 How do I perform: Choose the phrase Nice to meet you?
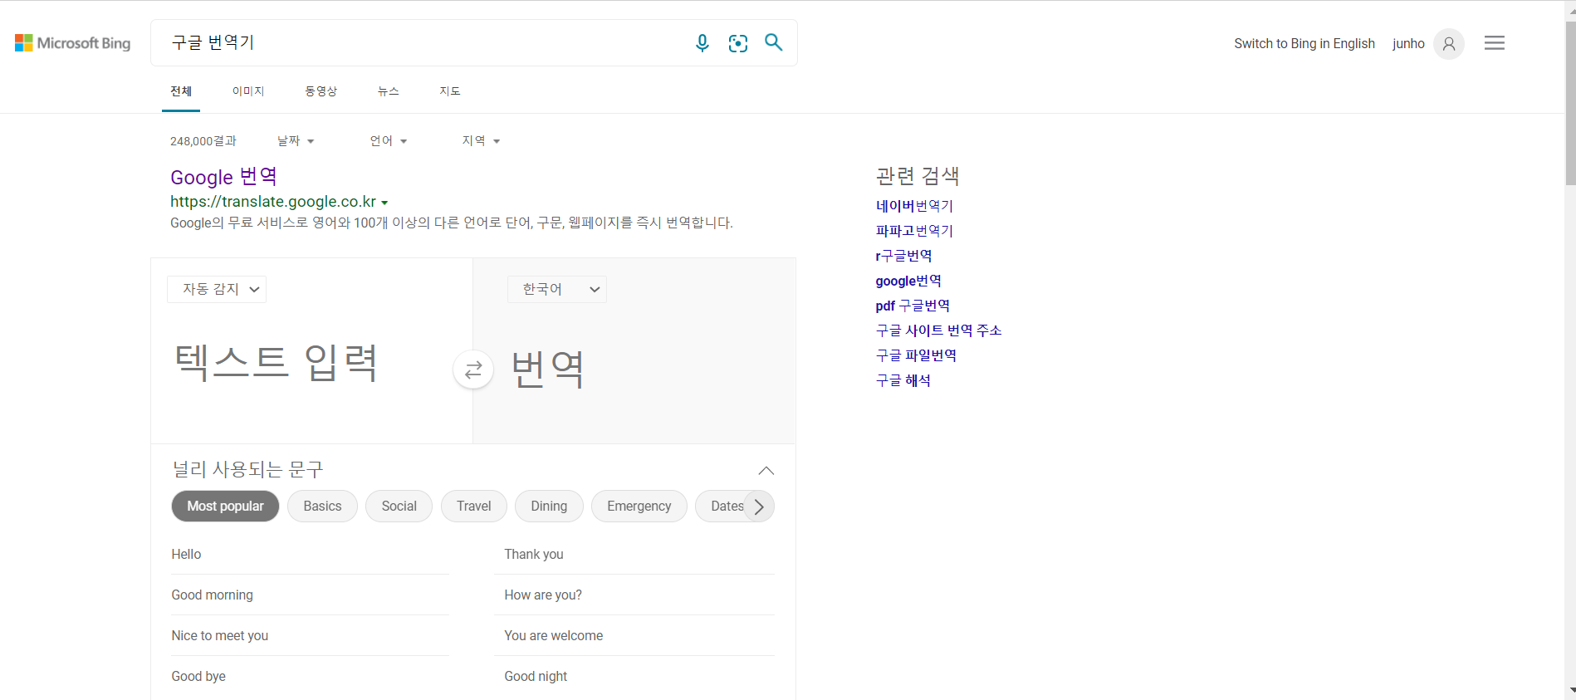point(219,636)
